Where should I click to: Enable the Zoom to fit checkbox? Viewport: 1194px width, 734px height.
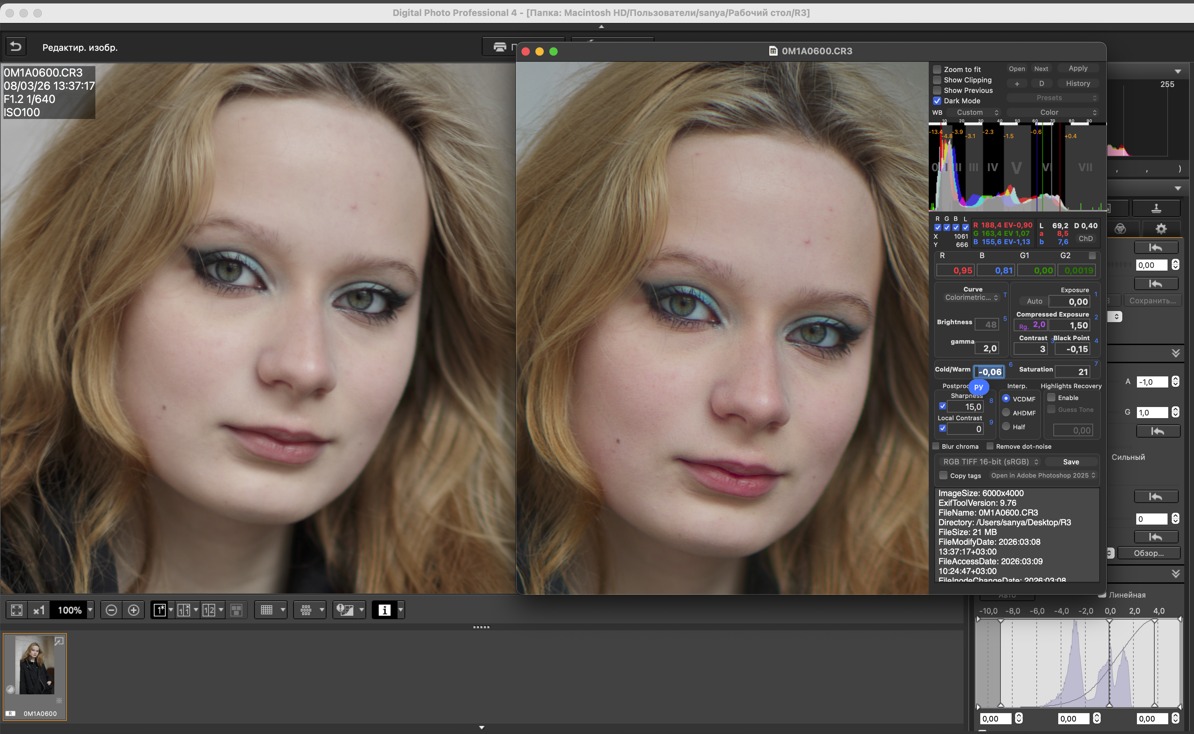937,70
